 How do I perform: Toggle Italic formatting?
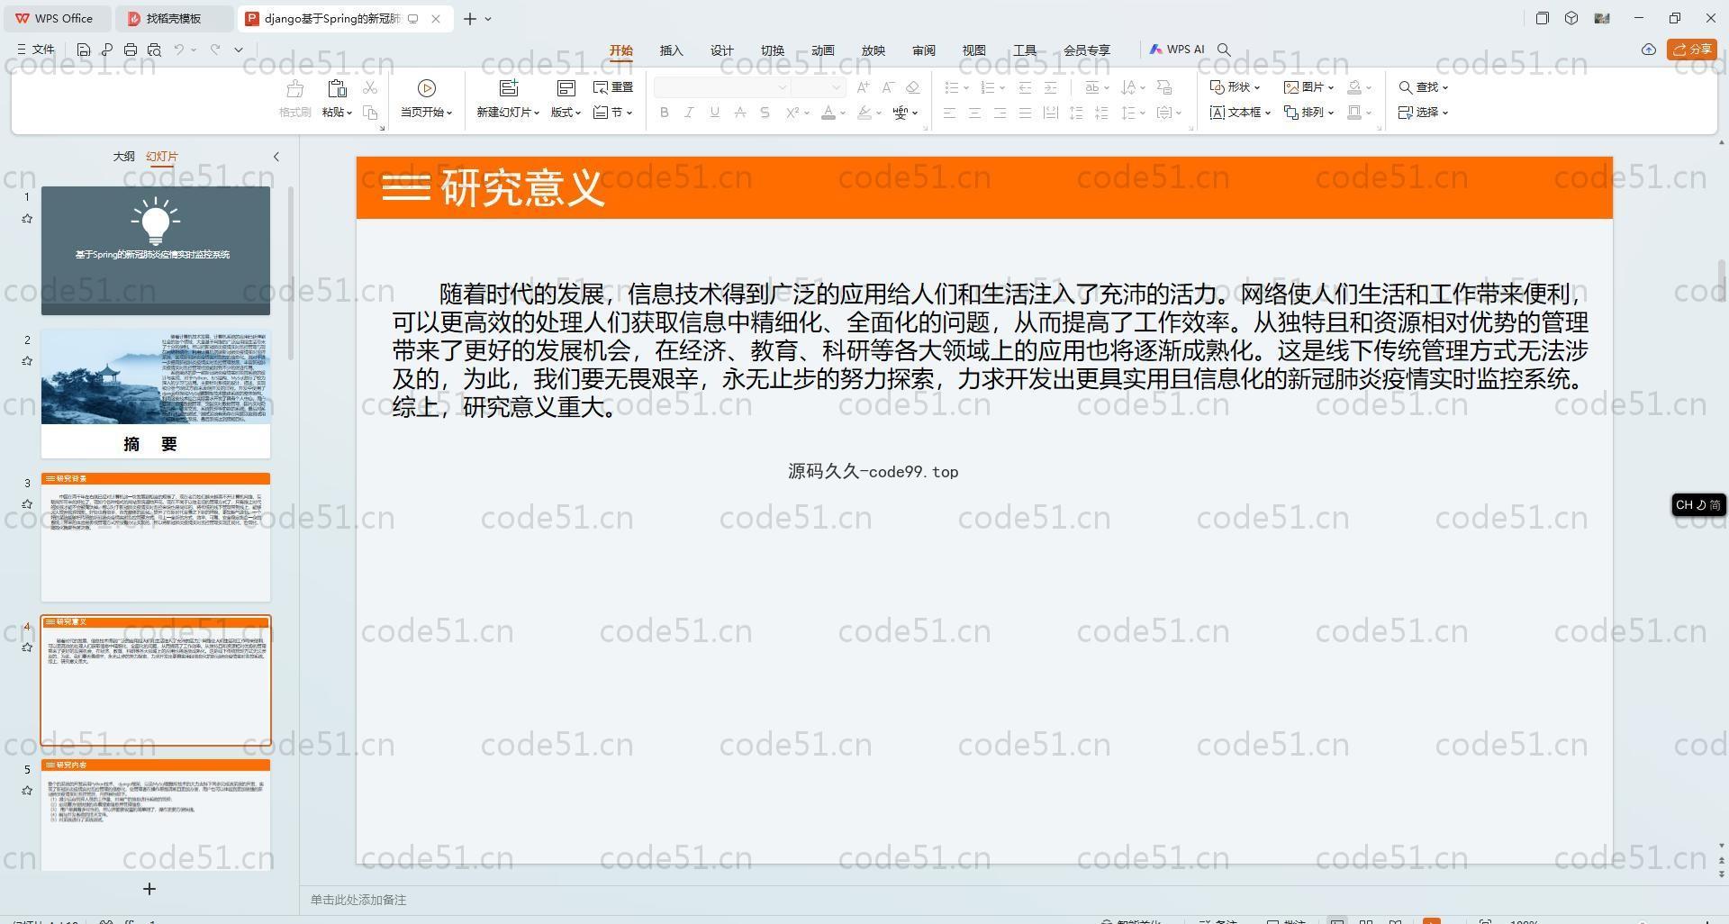(690, 113)
